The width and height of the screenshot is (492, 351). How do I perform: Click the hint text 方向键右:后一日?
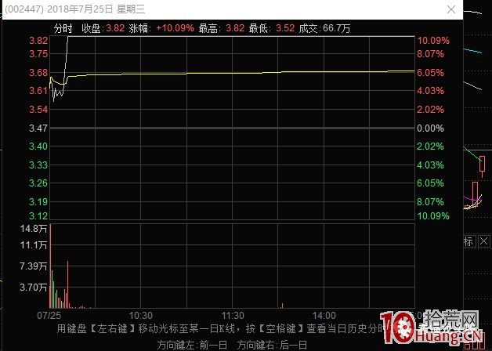[x=272, y=345]
